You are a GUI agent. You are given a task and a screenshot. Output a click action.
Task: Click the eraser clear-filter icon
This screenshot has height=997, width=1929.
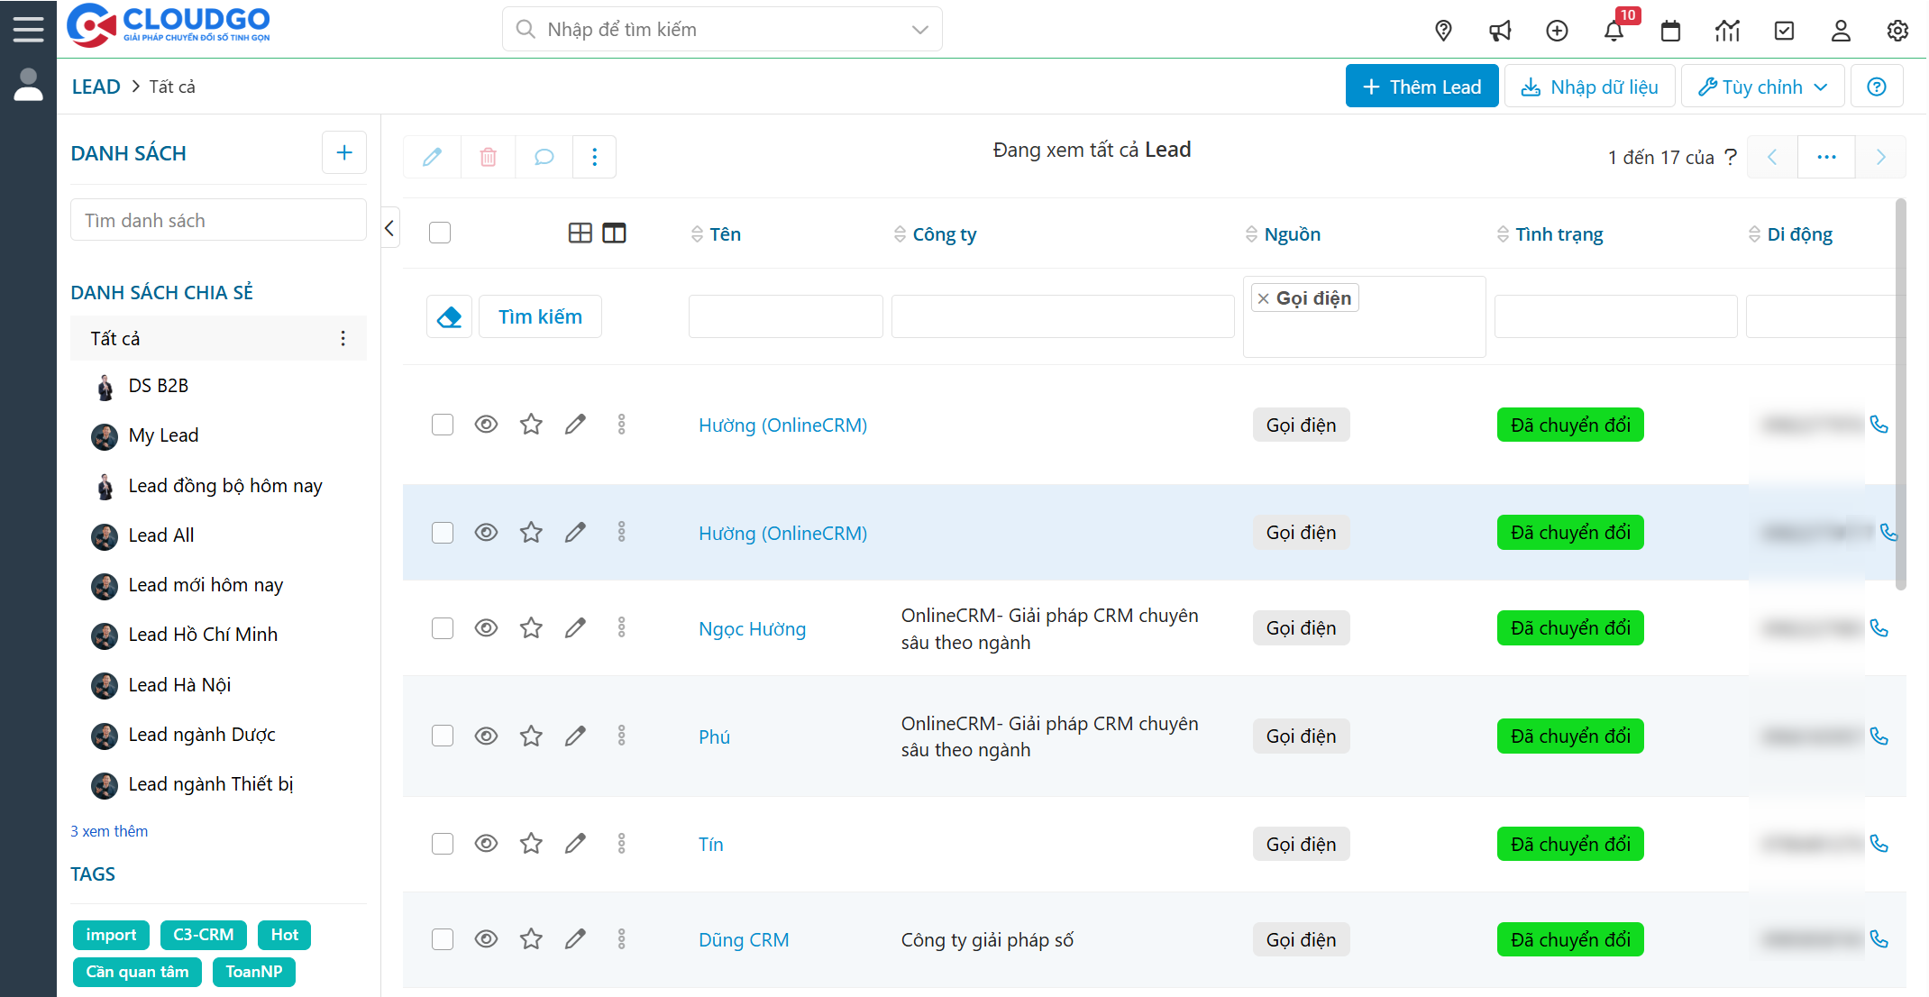449,316
